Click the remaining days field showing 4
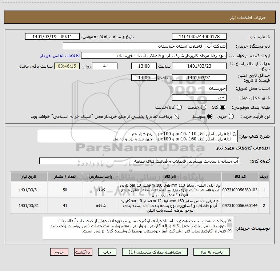The height and width of the screenshot is (271, 280). coord(104,66)
